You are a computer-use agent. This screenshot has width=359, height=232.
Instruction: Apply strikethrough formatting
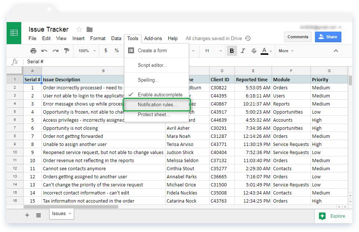[253, 51]
